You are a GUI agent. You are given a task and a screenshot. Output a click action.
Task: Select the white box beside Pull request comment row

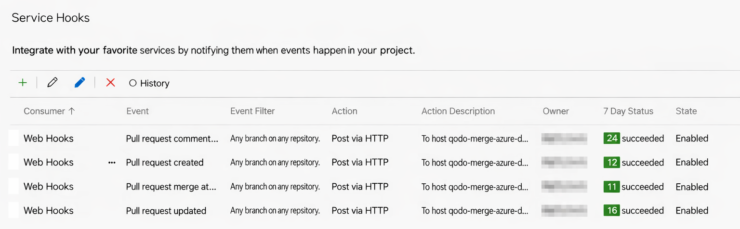[13, 139]
